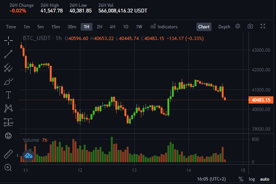Select the 1m interval

click(27, 27)
